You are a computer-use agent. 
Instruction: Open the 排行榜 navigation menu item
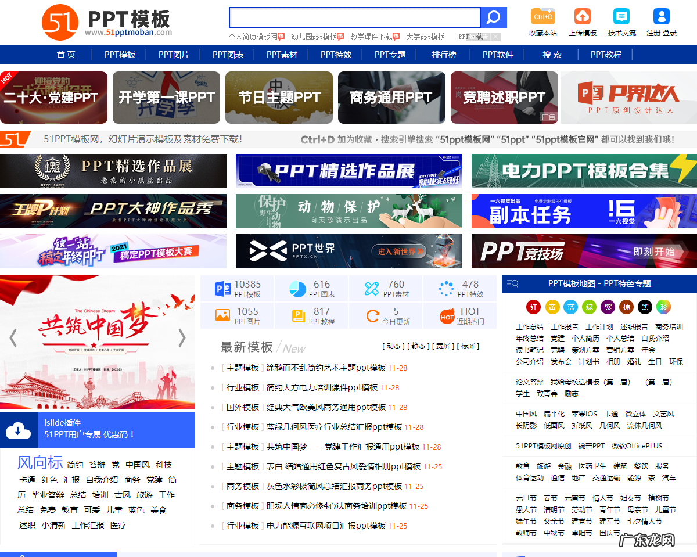[x=444, y=55]
